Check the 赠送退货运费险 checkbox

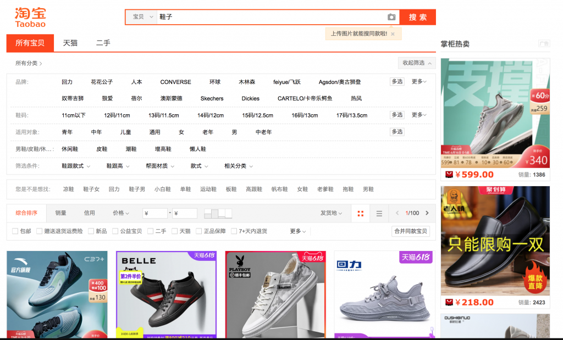tap(39, 231)
